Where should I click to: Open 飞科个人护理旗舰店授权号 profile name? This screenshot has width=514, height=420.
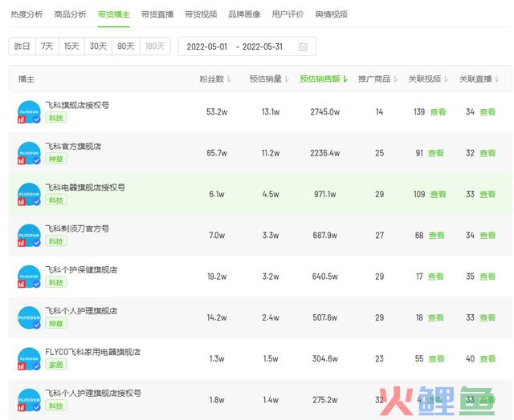click(x=93, y=394)
